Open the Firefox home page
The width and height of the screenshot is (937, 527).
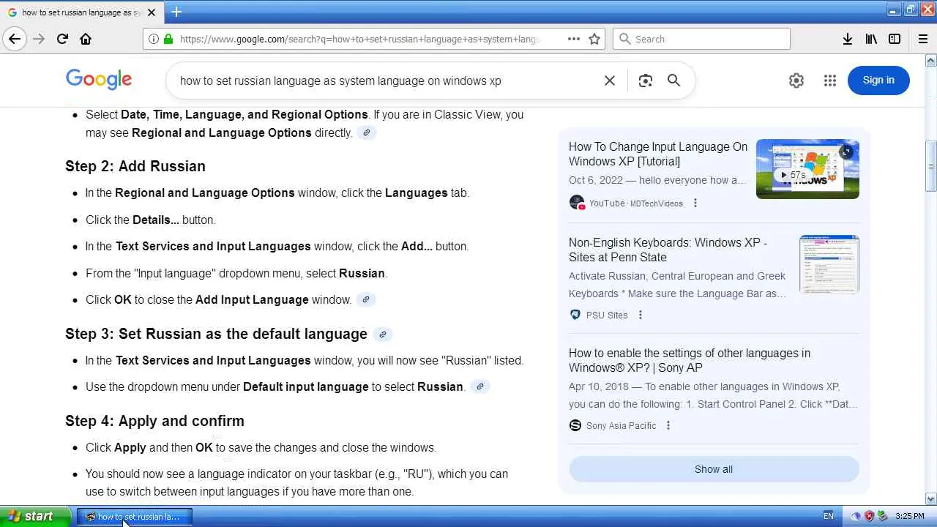(86, 39)
